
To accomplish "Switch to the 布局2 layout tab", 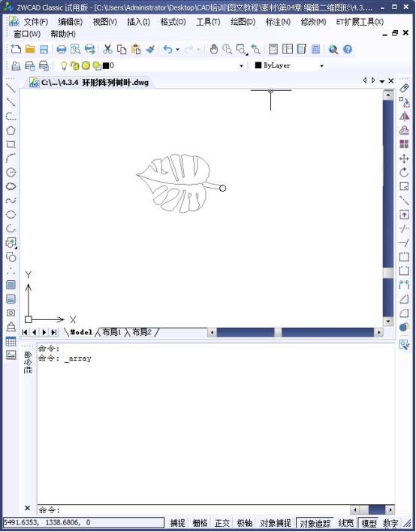I will click(x=141, y=332).
